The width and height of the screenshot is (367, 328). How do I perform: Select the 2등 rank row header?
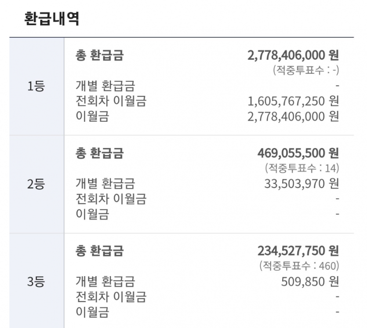coord(36,184)
